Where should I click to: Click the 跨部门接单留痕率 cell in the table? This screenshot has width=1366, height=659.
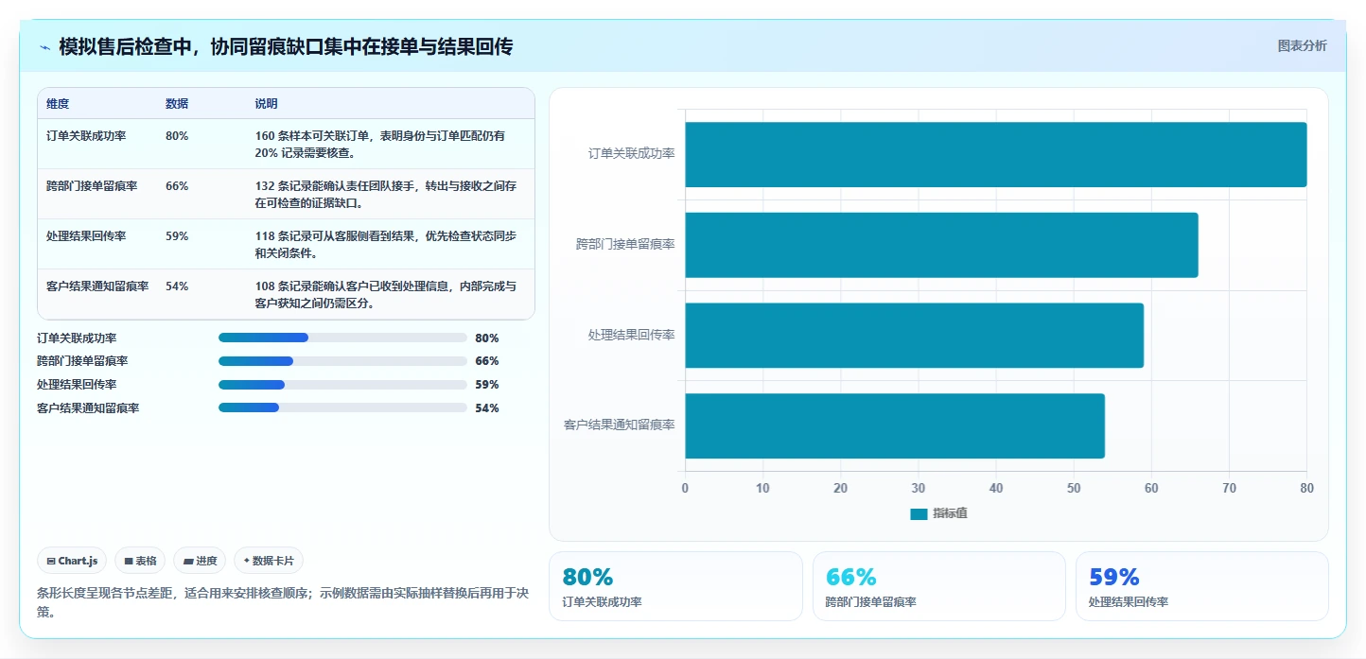92,186
